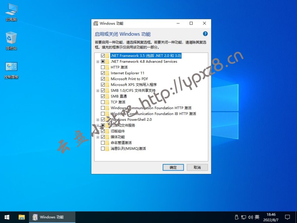Click the help question mark icon
The width and height of the screenshot is (297, 223).
[205, 34]
